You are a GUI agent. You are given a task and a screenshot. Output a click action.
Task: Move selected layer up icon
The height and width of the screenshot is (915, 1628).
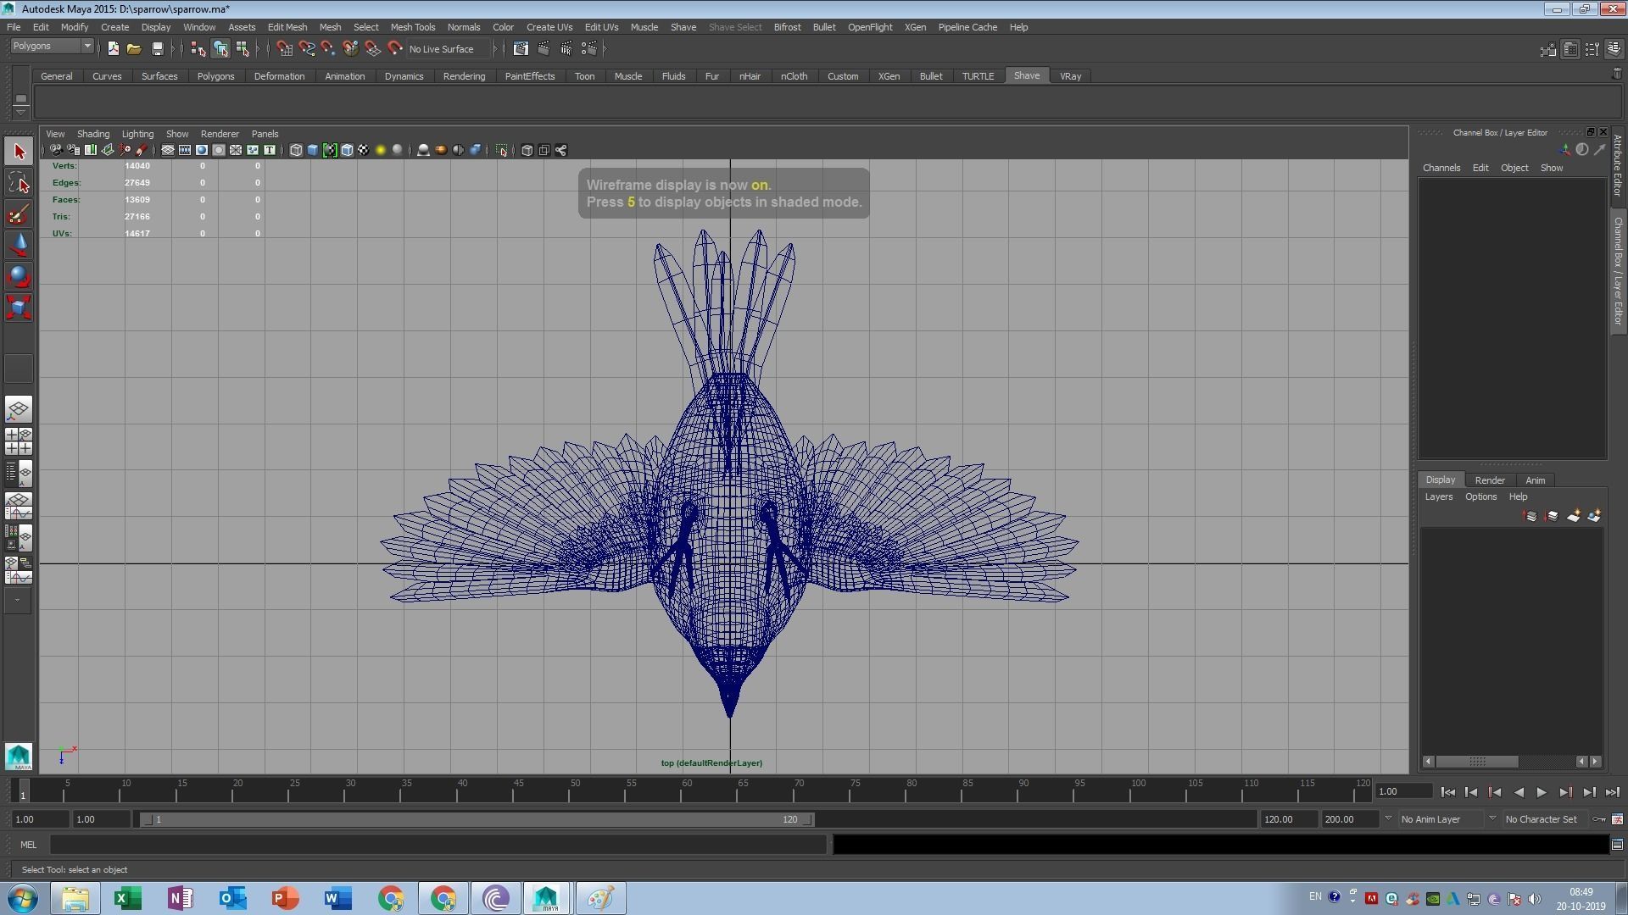(1530, 516)
